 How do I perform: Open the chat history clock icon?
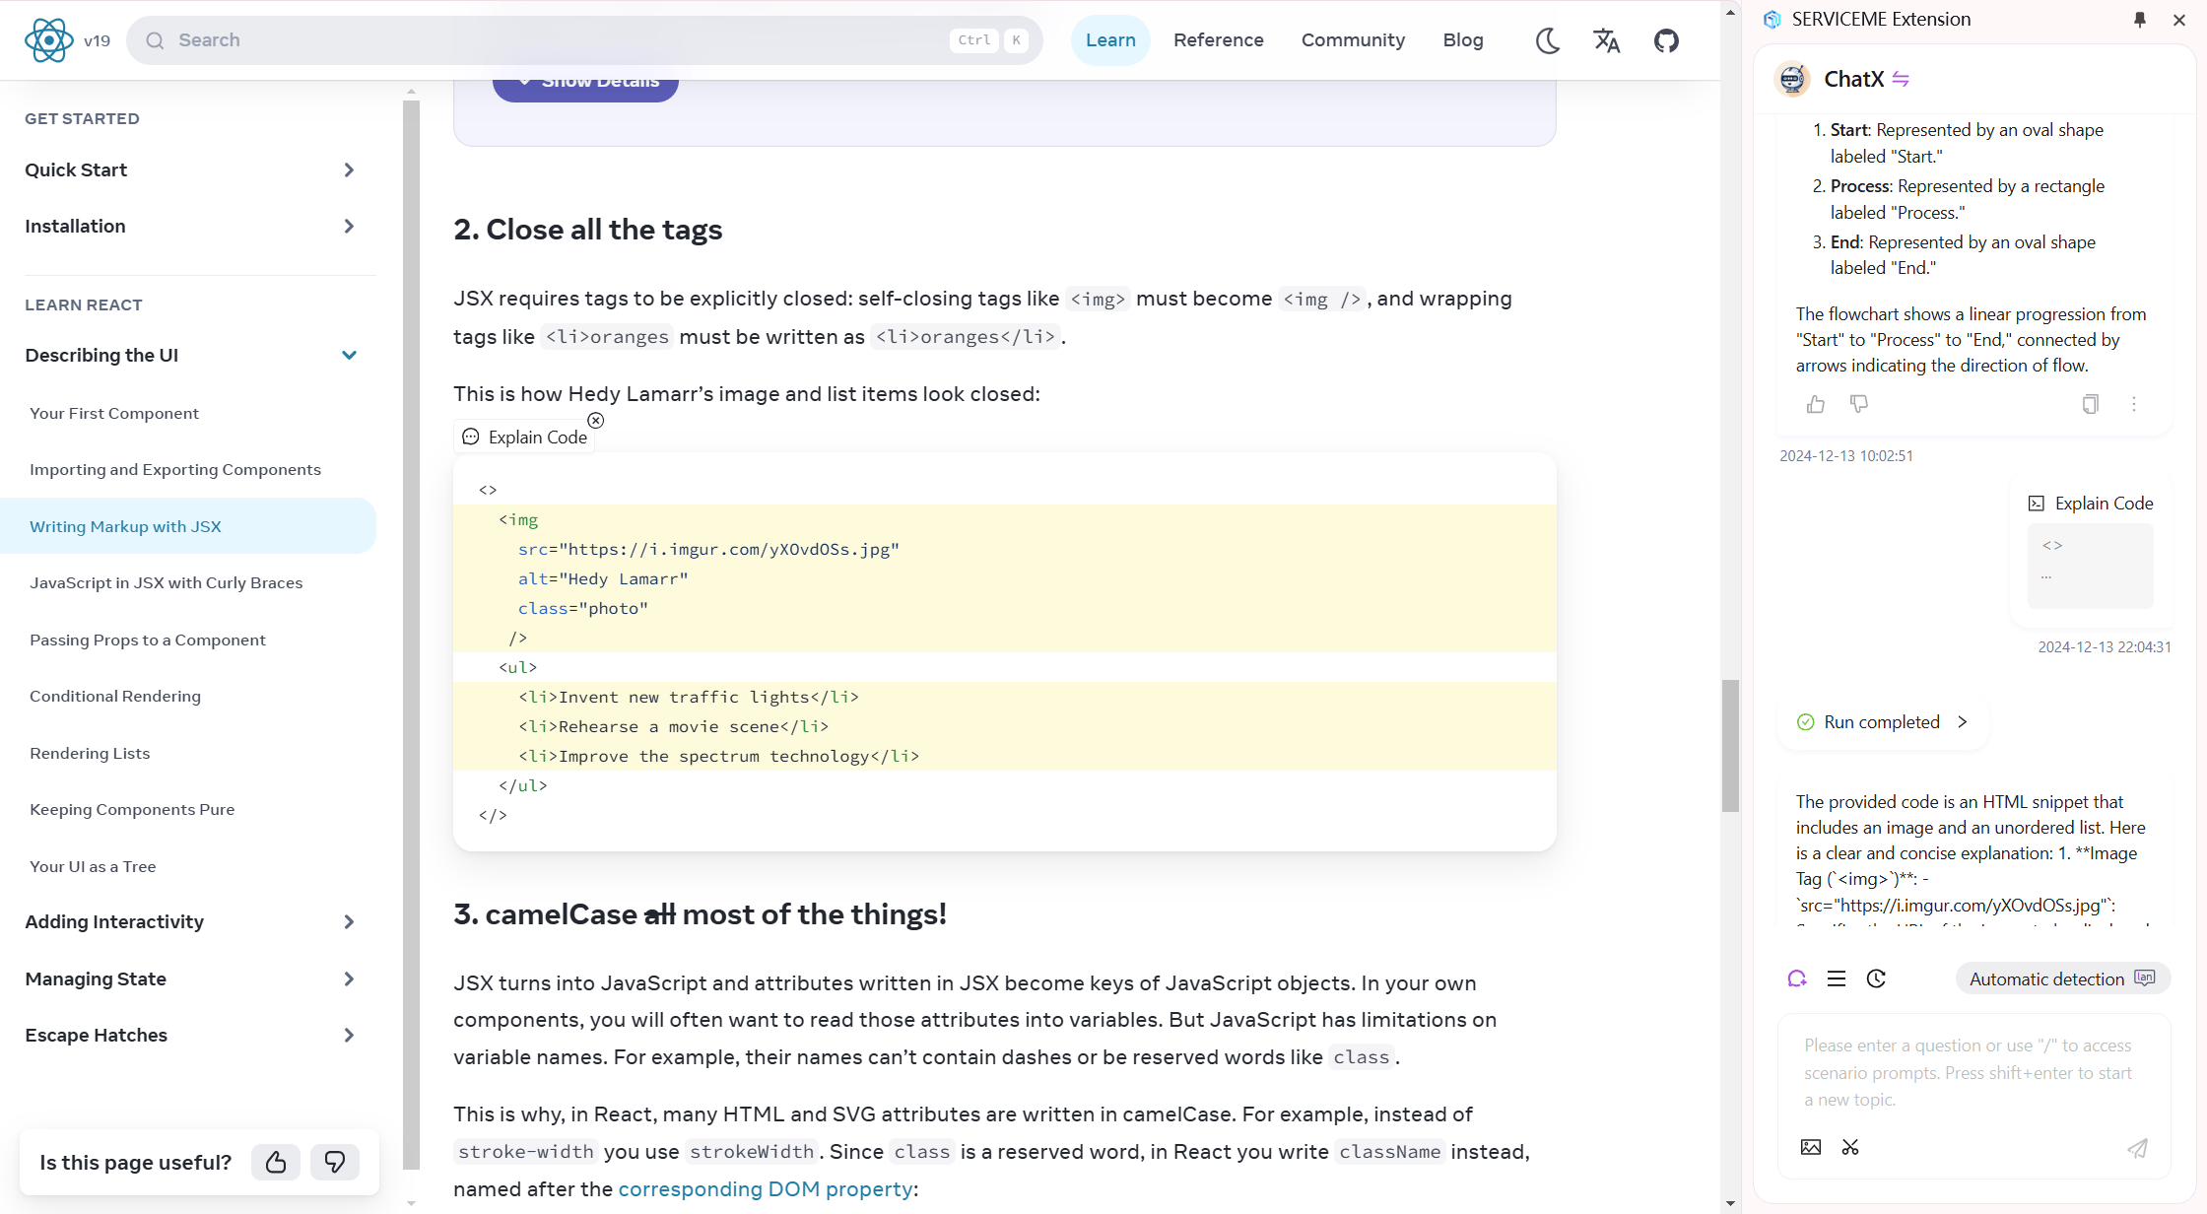click(x=1876, y=978)
